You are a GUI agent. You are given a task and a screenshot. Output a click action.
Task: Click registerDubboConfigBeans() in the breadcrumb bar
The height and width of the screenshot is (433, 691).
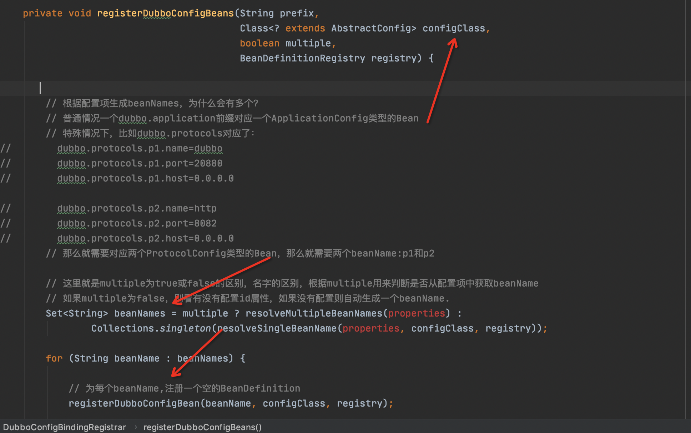pyautogui.click(x=202, y=427)
